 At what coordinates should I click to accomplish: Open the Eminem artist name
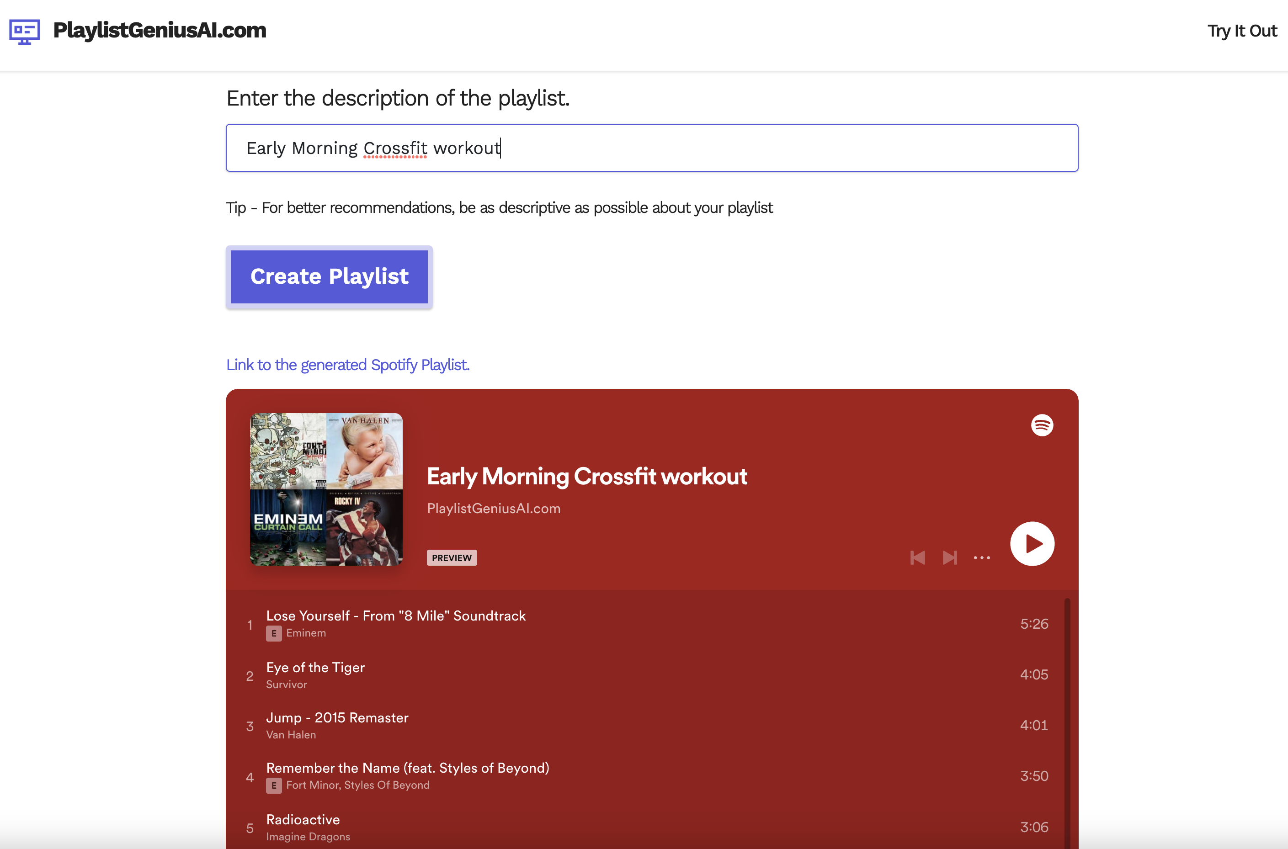tap(306, 633)
